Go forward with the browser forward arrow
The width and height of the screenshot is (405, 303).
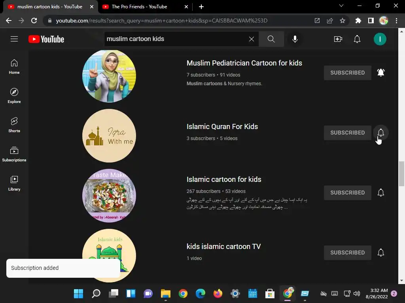pos(21,21)
